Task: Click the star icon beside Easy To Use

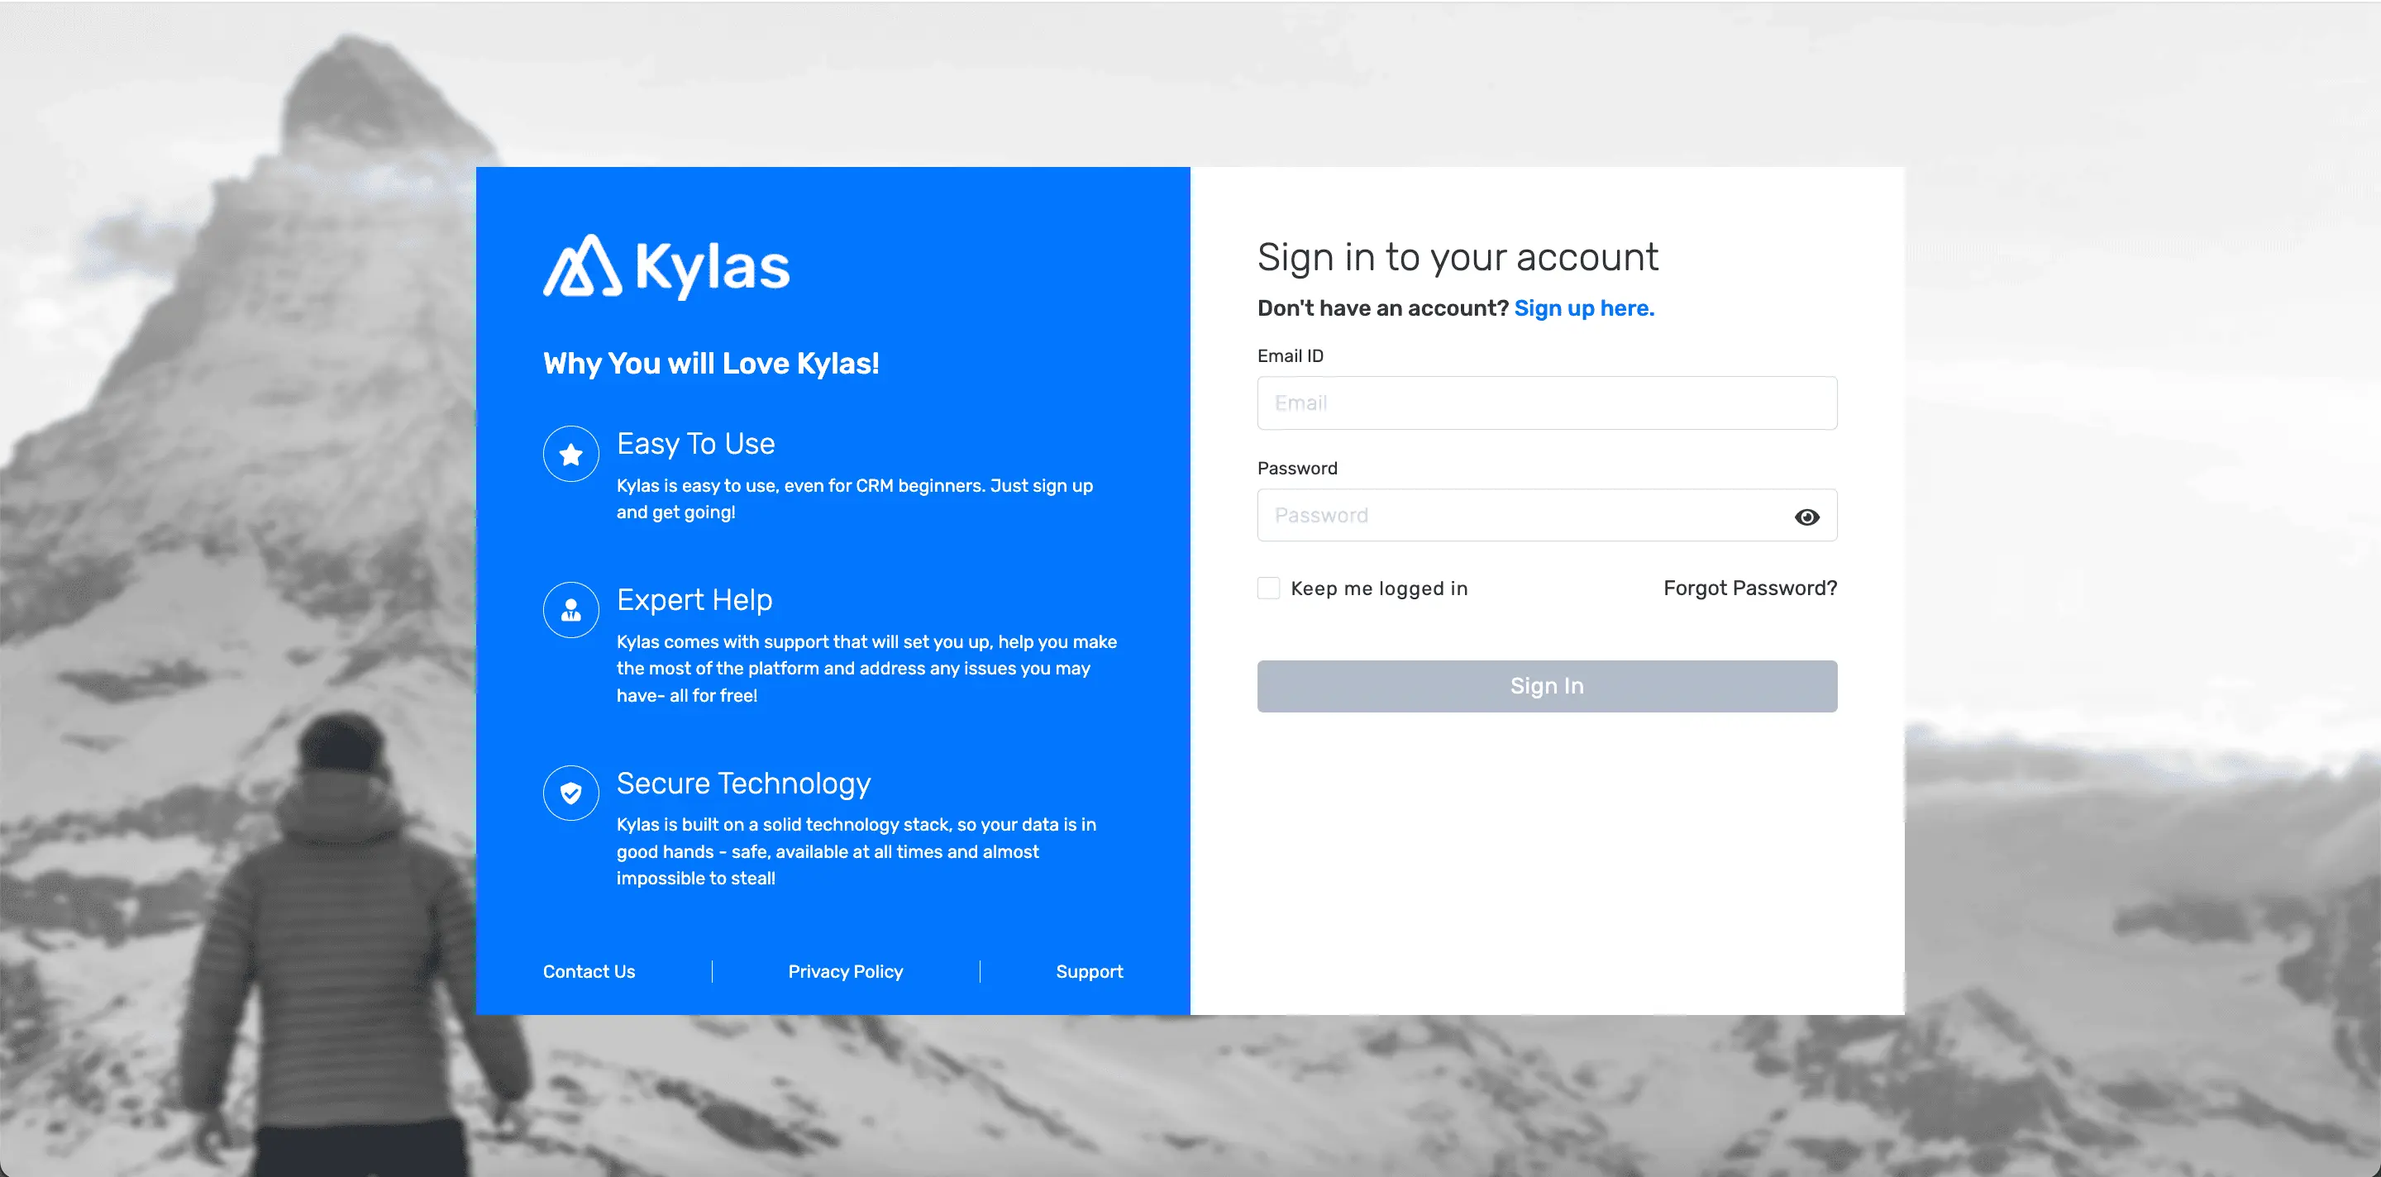Action: click(x=570, y=454)
